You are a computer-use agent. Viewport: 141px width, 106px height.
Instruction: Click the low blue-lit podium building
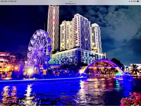78,57
